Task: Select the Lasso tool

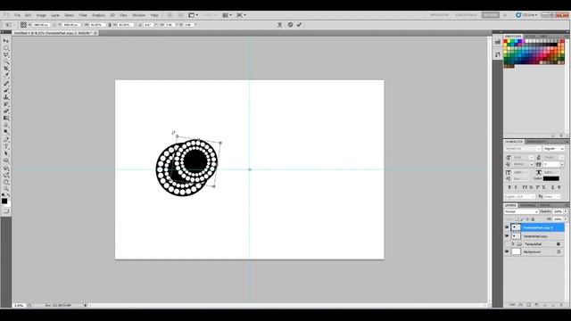Action: (6, 54)
